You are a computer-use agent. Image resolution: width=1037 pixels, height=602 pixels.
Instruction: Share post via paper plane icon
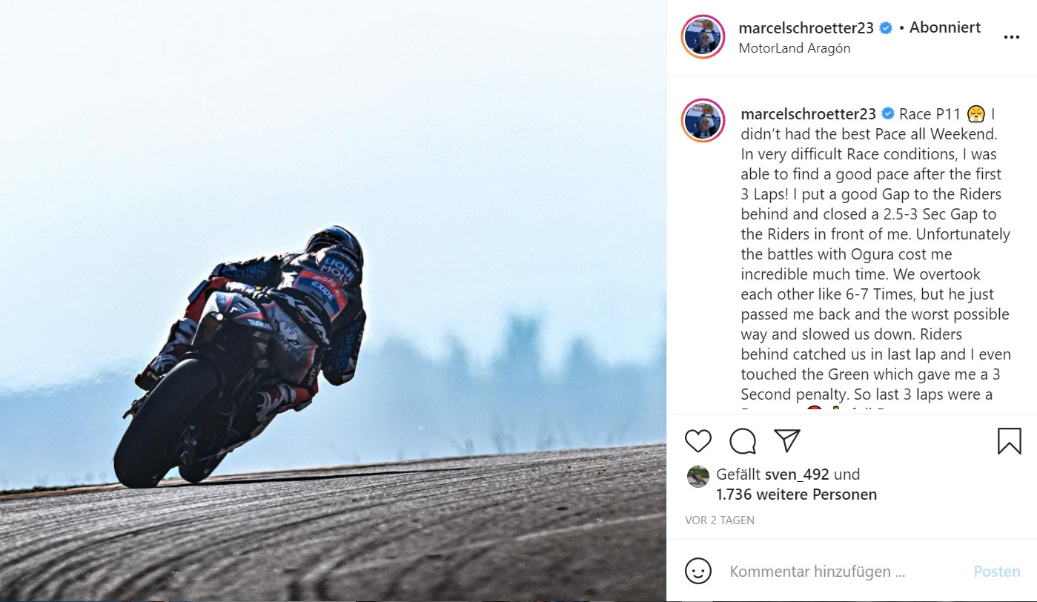click(x=786, y=440)
